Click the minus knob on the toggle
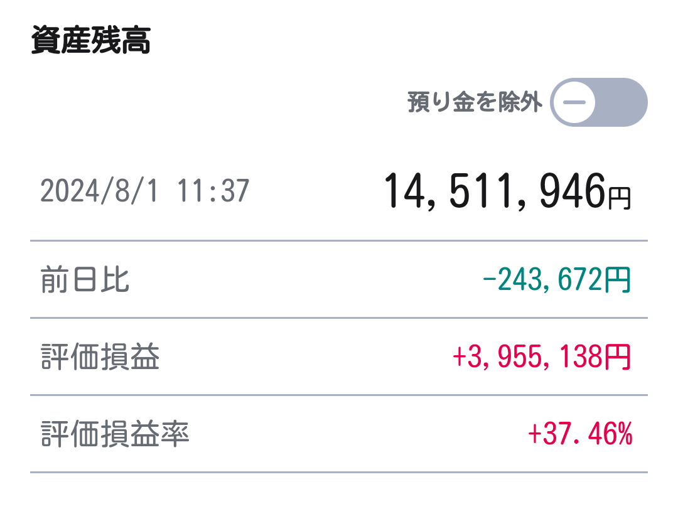 tap(574, 102)
